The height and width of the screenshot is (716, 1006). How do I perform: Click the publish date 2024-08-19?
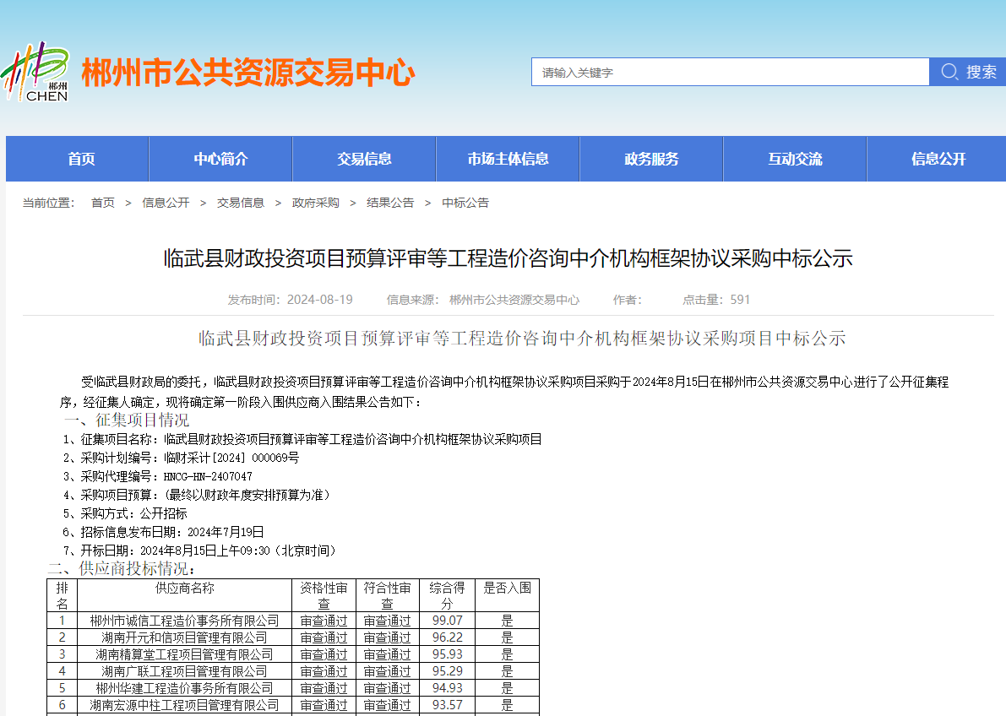pos(319,300)
